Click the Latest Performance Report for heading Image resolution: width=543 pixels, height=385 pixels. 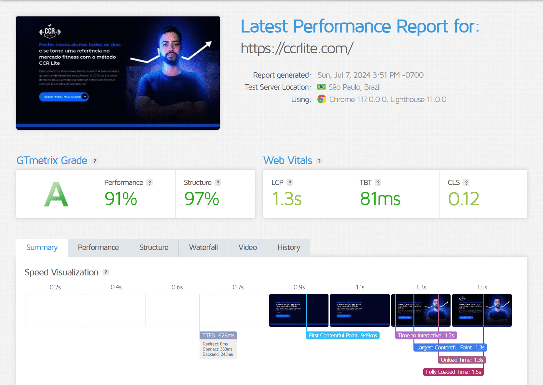click(x=360, y=26)
